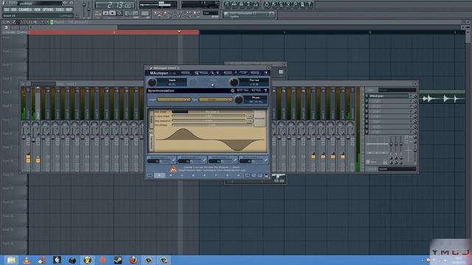Open Windows Explorer from taskbar
Image resolution: width=472 pixels, height=265 pixels.
[11, 260]
